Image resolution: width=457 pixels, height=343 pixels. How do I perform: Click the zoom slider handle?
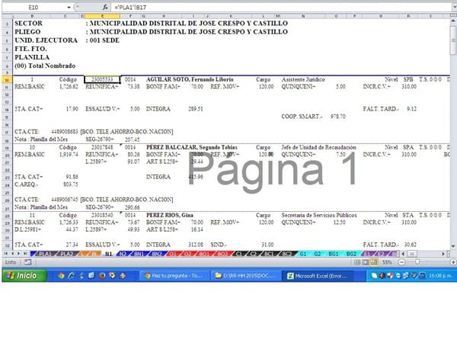tap(417, 262)
